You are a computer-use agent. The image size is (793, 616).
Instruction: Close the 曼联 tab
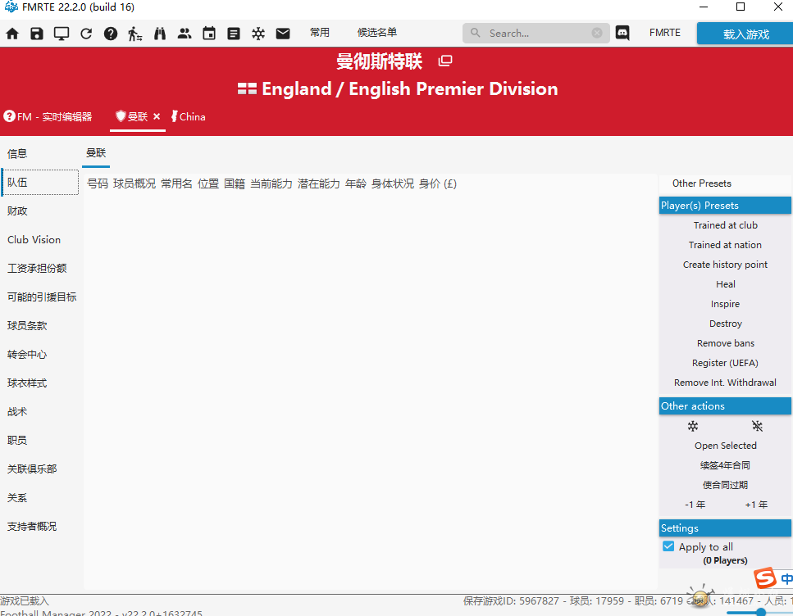click(157, 117)
